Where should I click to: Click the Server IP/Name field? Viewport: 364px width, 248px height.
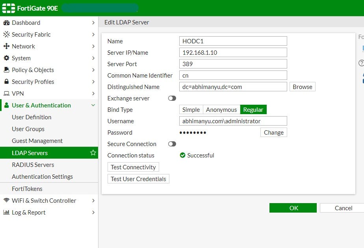pos(233,52)
